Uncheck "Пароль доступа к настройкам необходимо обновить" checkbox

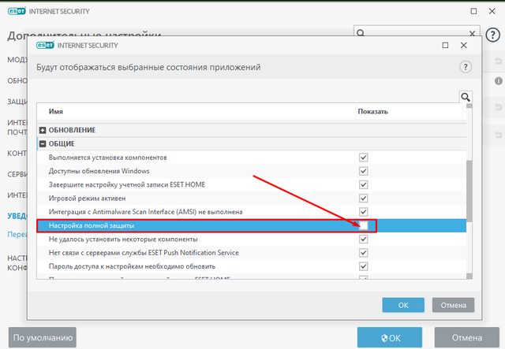[x=363, y=266]
